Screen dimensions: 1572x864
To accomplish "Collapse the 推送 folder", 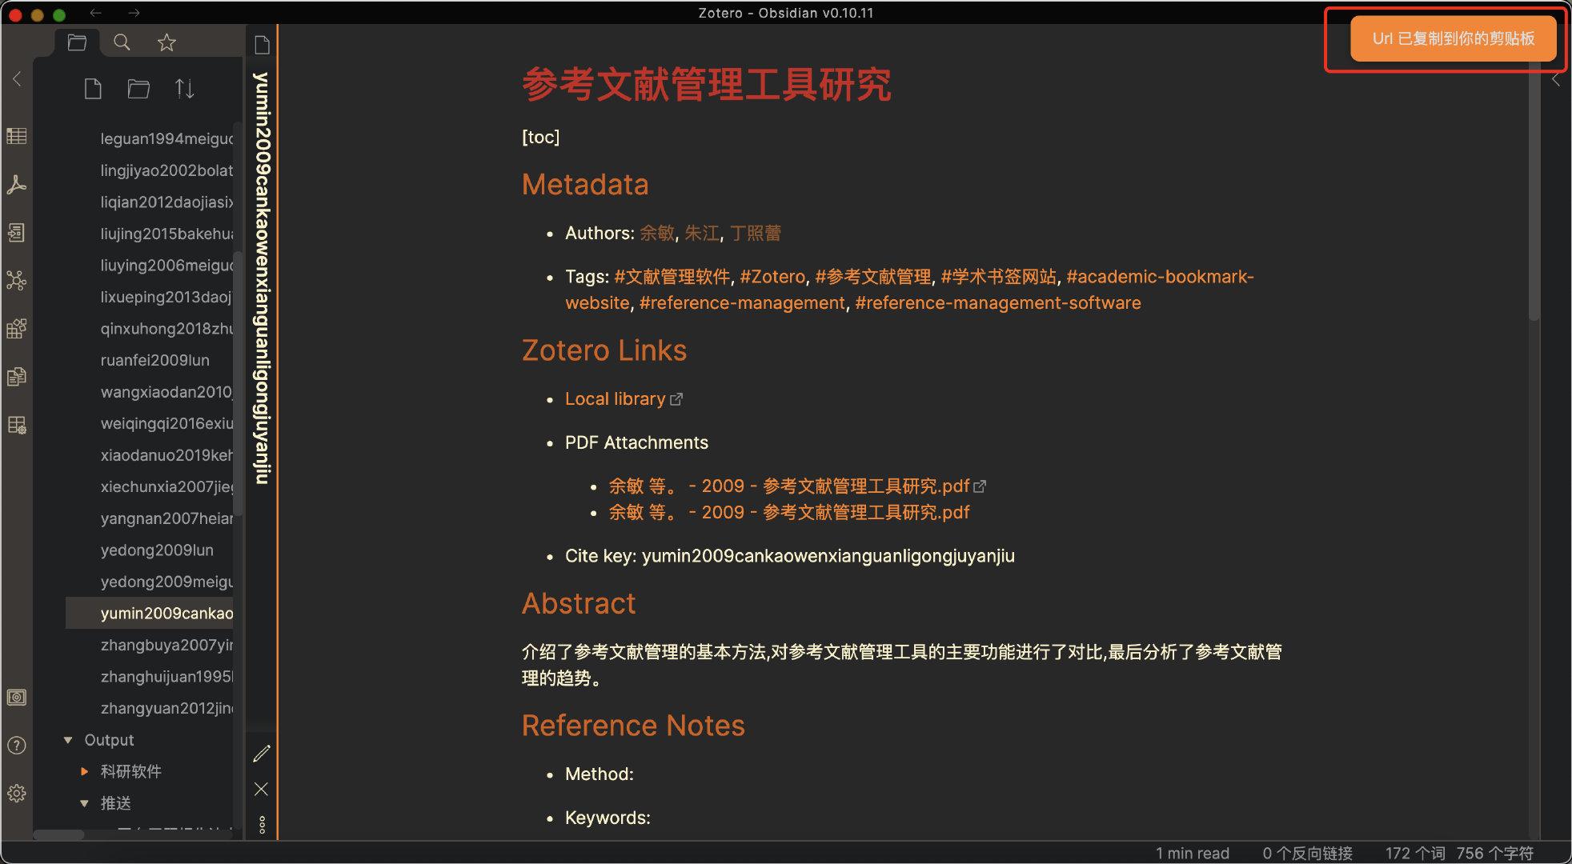I will [84, 803].
